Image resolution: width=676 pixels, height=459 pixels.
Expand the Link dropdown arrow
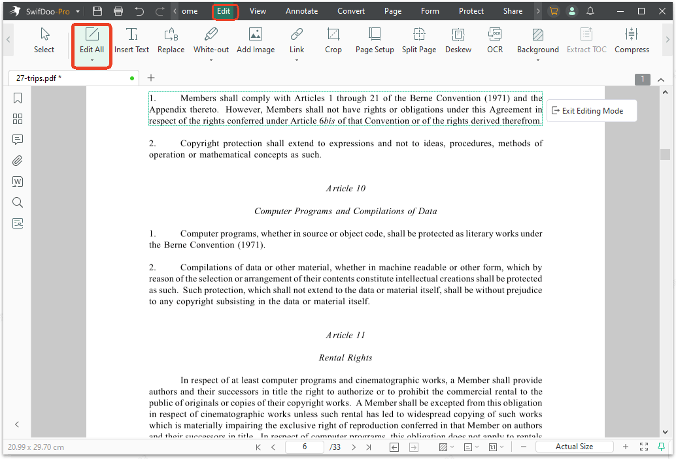click(x=297, y=60)
